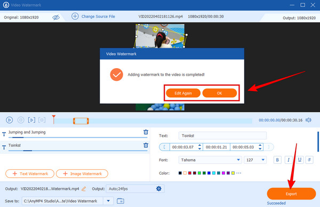
Task: Toggle italic text formatting
Action: click(x=289, y=160)
